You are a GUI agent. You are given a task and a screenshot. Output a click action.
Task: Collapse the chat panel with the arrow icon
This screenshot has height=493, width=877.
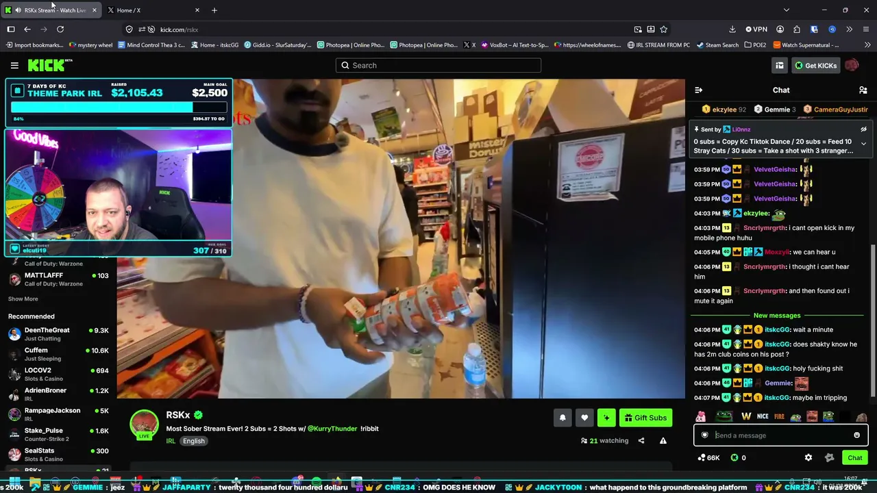(698, 90)
